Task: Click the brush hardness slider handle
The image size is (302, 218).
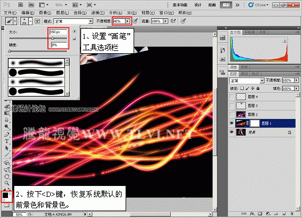Action: tap(10, 51)
